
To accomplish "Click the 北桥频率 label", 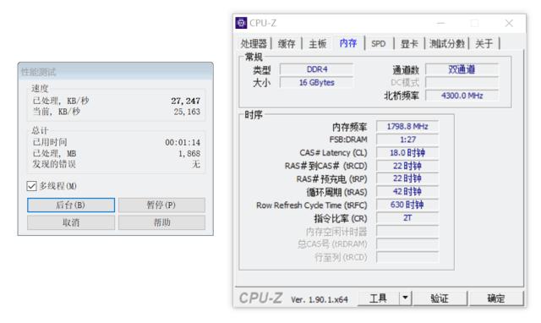I will pos(402,96).
